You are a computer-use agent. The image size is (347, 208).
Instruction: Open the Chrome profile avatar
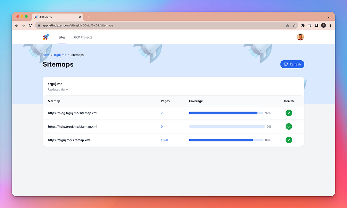coord(323,25)
